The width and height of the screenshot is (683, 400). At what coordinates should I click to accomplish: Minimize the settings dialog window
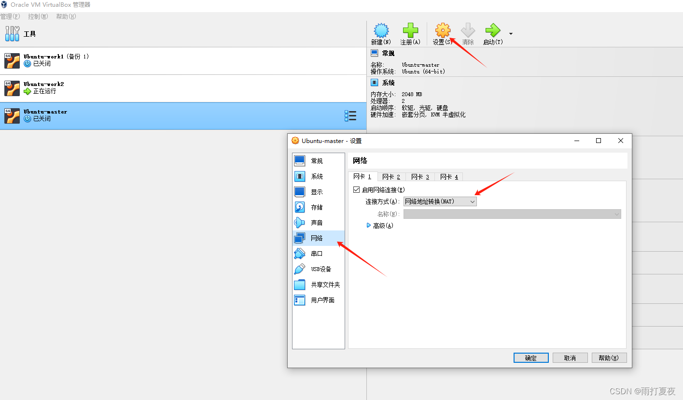tap(577, 141)
